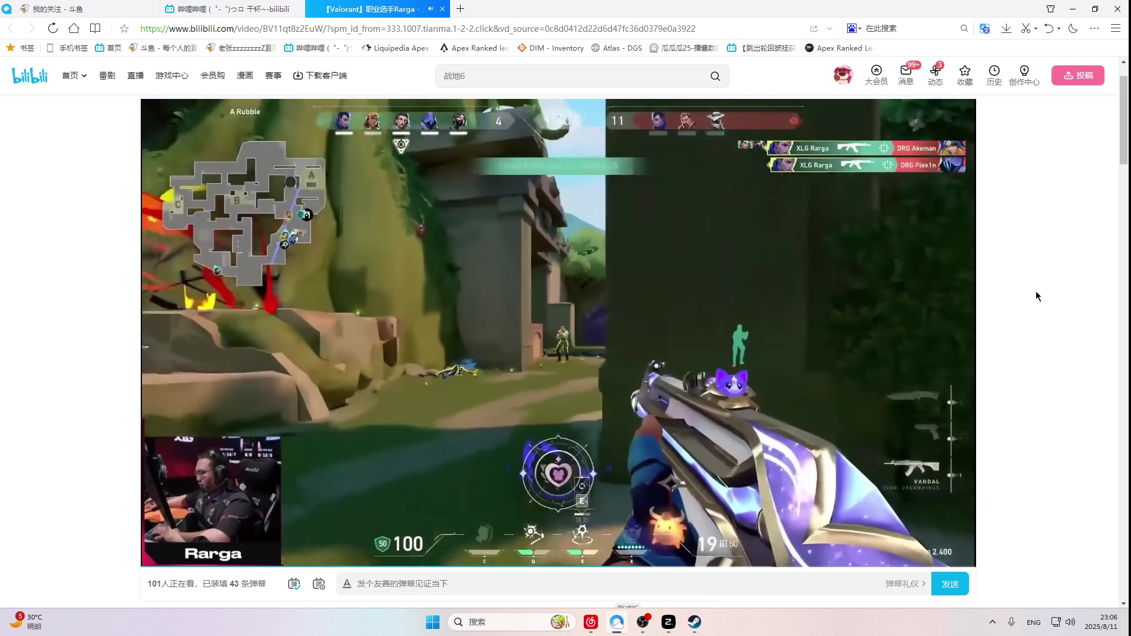This screenshot has width=1131, height=636.
Task: Open search engine selector dropdown
Action: (854, 28)
